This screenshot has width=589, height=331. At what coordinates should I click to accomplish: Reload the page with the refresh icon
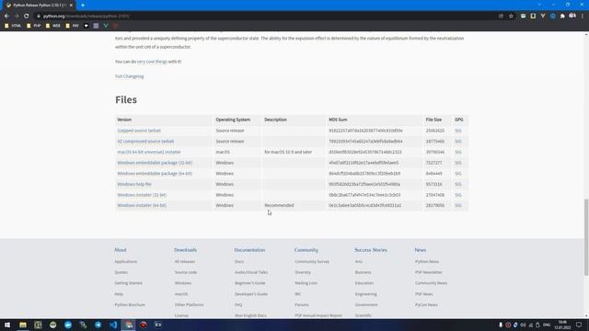[27, 17]
